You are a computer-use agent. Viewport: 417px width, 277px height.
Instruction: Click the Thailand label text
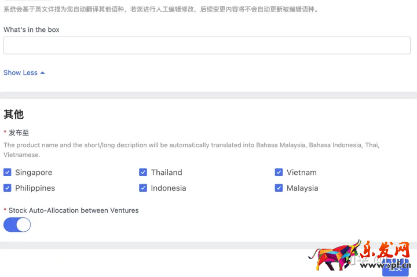coord(166,172)
